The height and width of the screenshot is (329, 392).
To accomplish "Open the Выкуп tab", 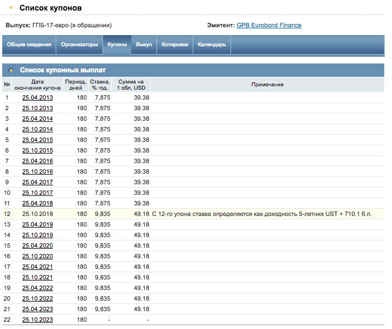I will [x=144, y=45].
